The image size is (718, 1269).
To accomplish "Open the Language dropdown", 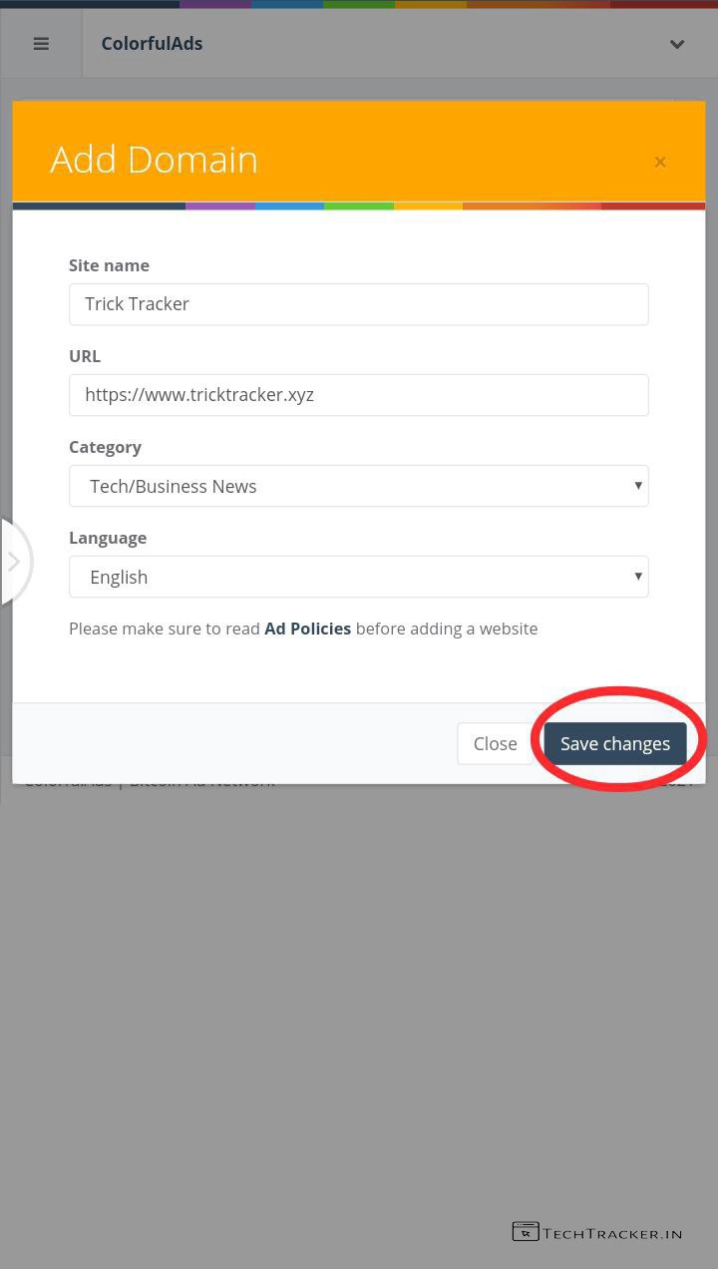I will 358,577.
